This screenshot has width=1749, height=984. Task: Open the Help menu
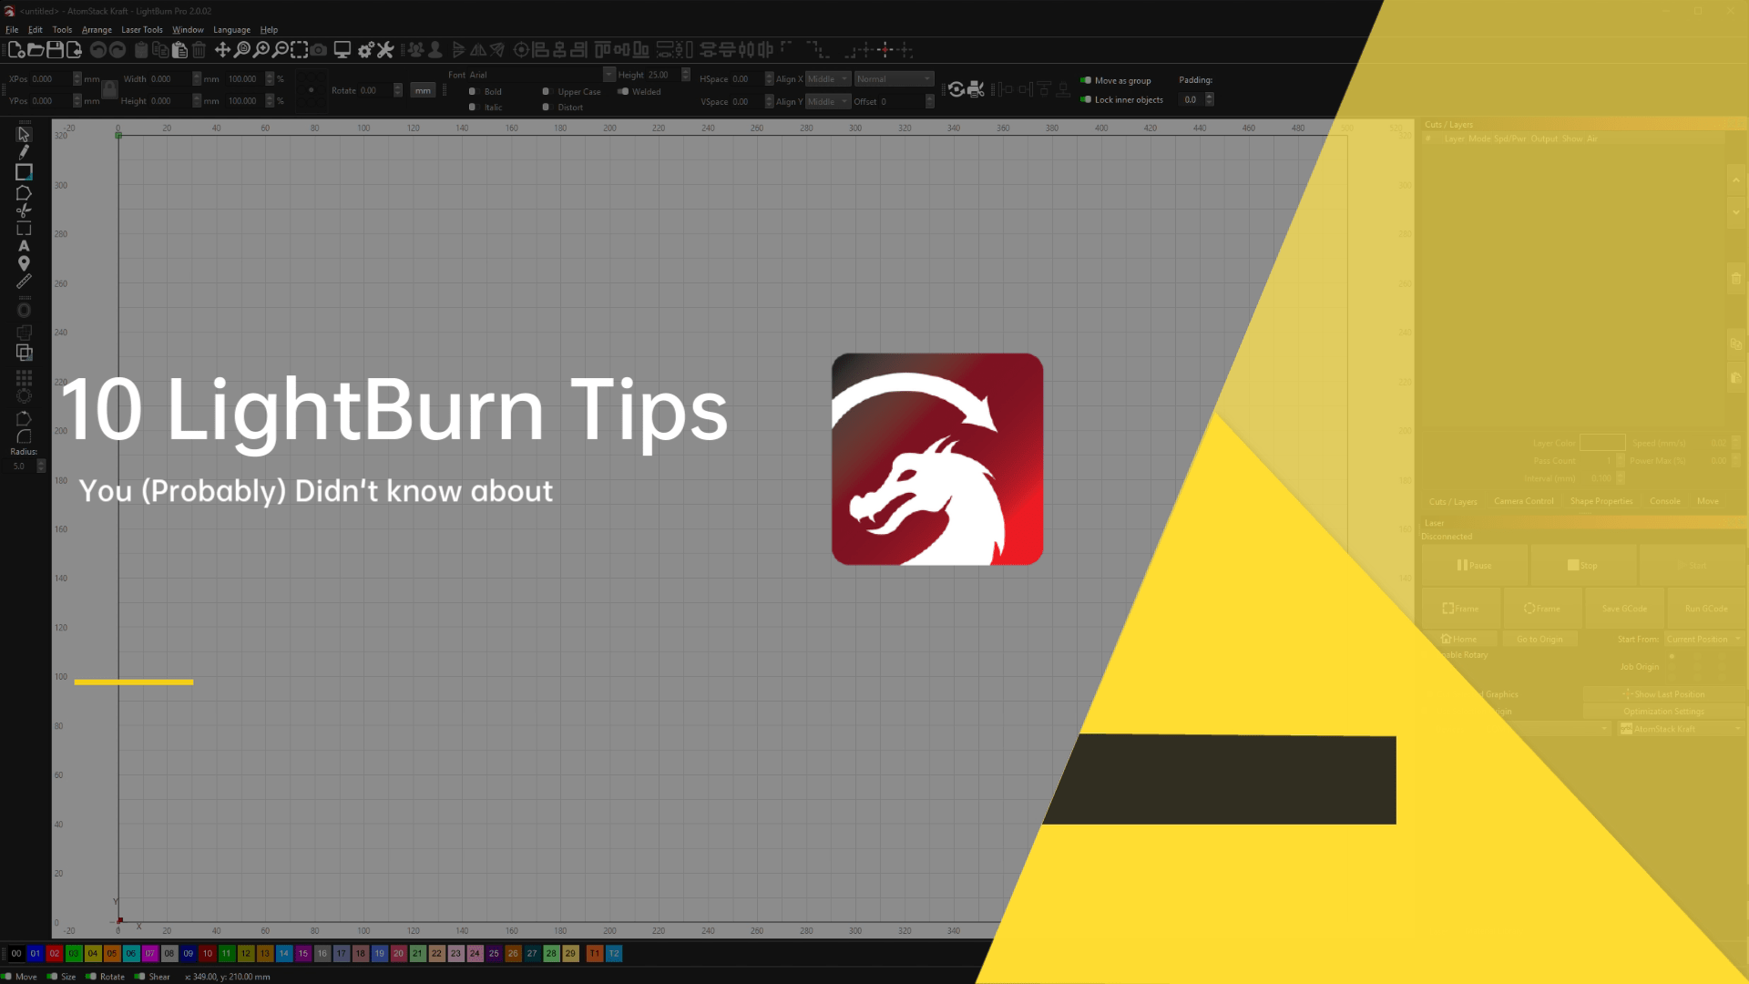[x=269, y=30]
